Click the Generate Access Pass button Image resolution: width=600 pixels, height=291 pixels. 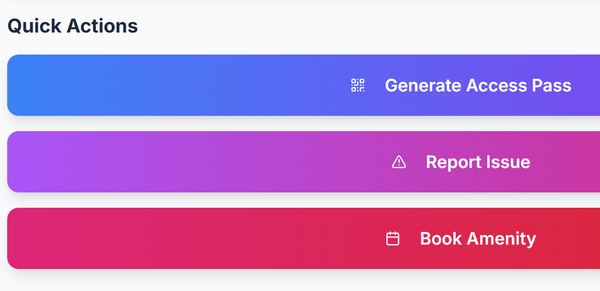pyautogui.click(x=302, y=85)
